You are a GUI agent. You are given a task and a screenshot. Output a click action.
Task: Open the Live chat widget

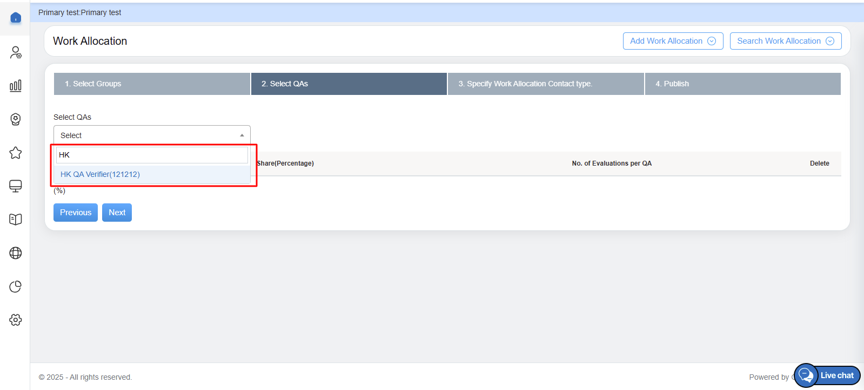[x=827, y=375]
